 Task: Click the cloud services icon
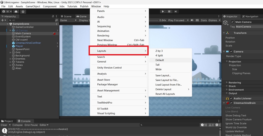click(16, 12)
